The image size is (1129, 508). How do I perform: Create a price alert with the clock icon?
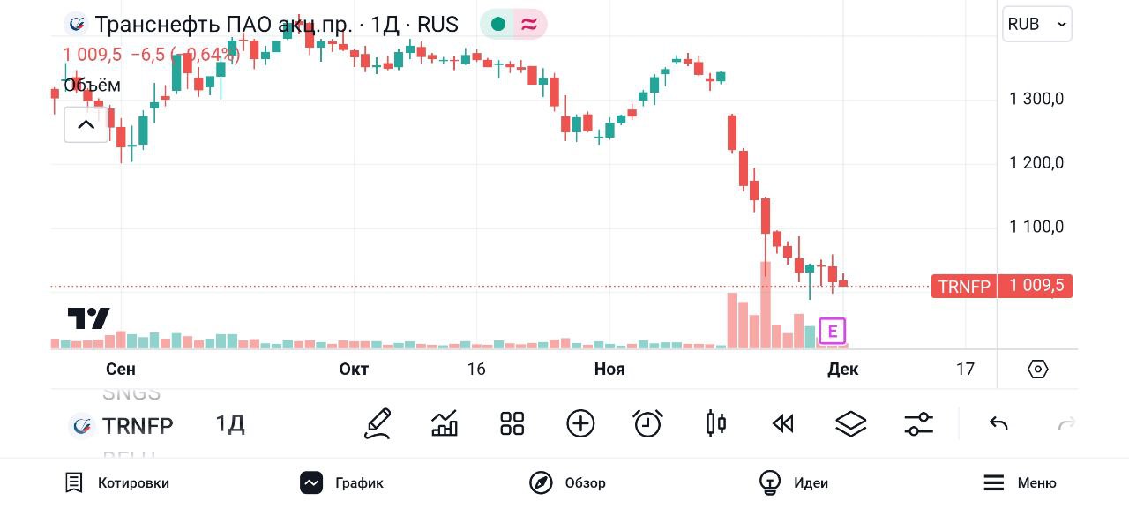[x=648, y=424]
